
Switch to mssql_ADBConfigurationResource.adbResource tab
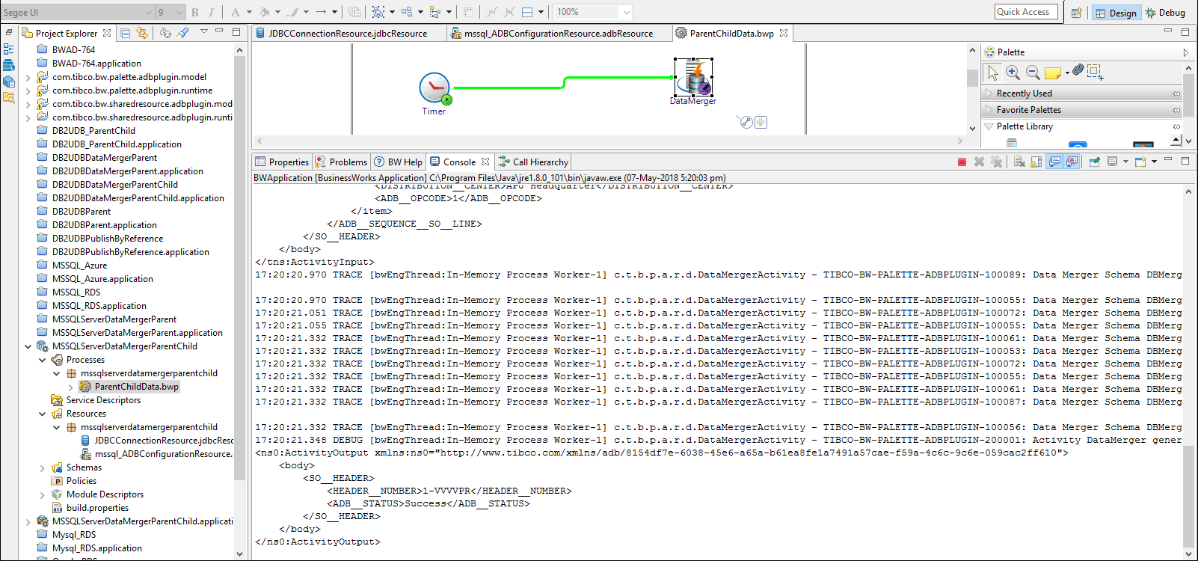553,33
